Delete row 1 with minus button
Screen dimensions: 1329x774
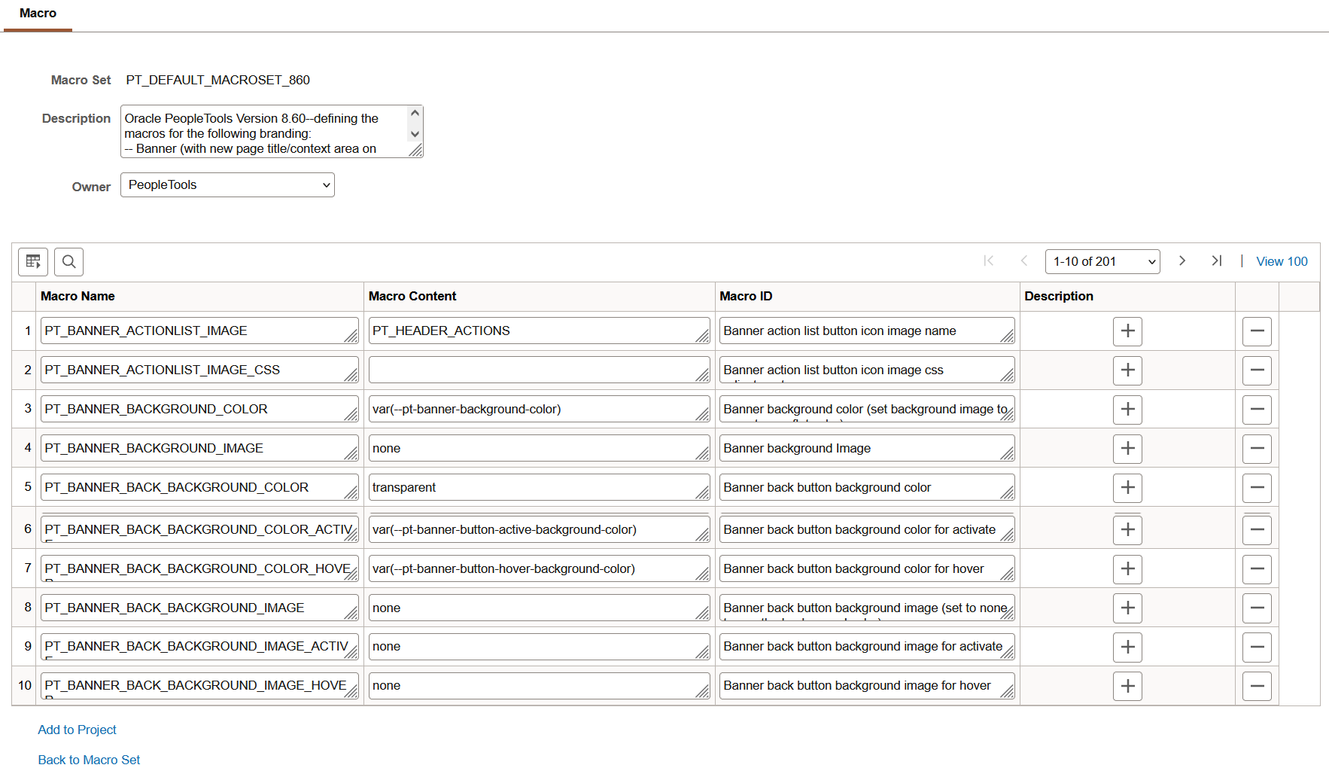click(1257, 331)
